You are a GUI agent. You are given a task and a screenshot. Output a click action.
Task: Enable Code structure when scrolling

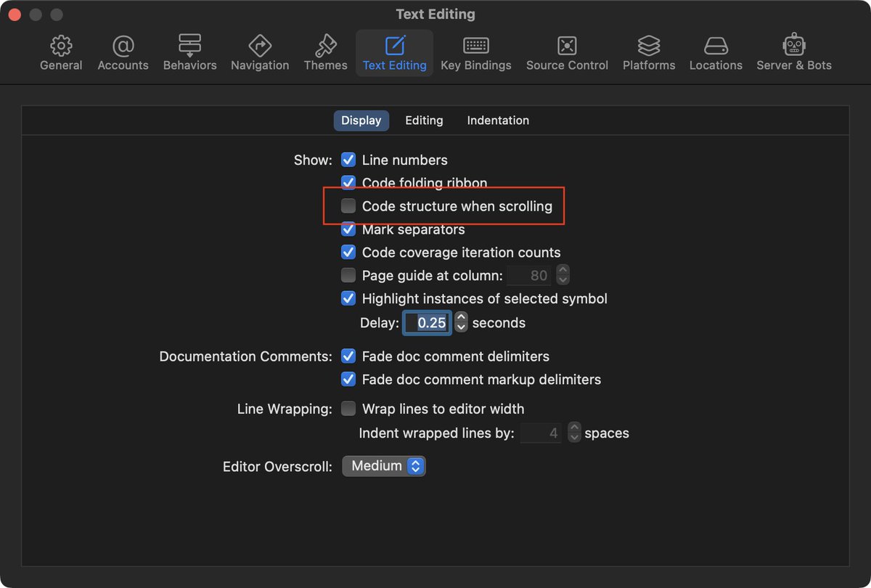(348, 206)
